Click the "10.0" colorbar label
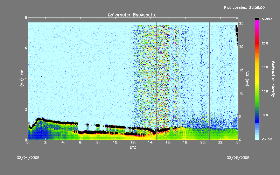The width and height of the screenshot is (280, 175). (265, 91)
